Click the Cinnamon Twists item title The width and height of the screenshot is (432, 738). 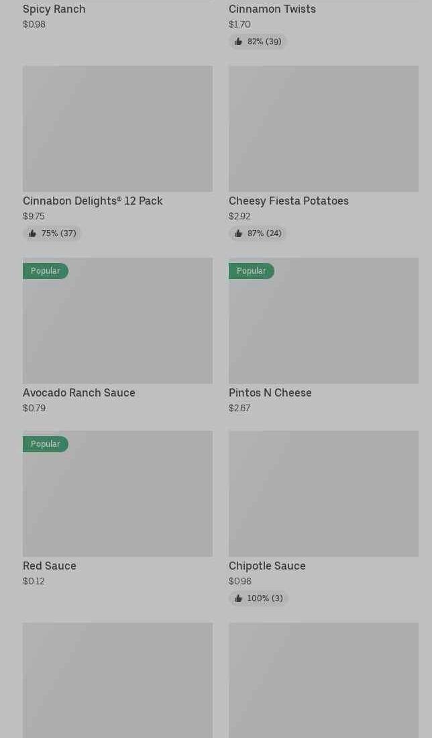point(272,9)
